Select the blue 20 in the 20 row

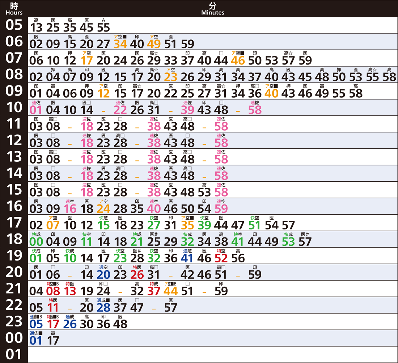tap(103, 275)
